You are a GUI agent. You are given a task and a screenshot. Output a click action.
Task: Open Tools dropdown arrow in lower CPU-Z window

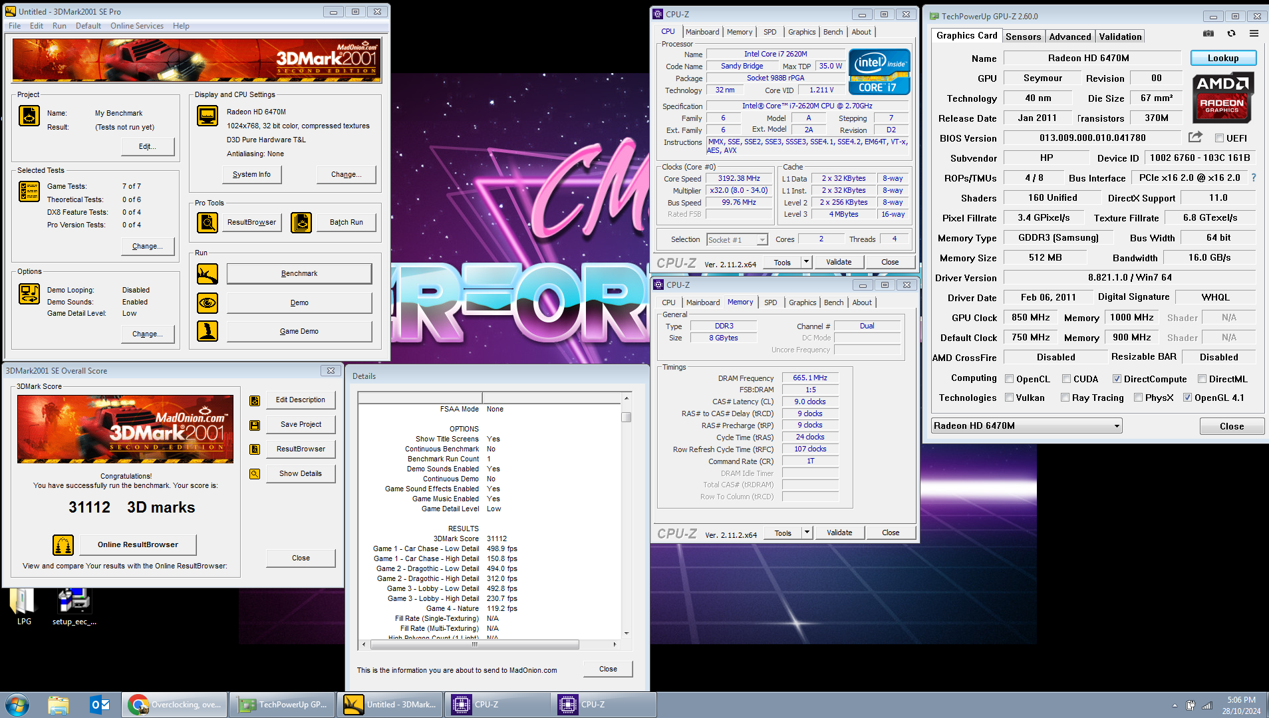(x=807, y=533)
